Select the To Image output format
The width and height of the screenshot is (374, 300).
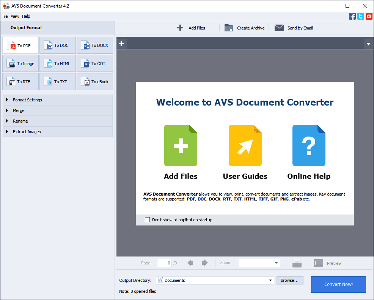[x=20, y=64]
